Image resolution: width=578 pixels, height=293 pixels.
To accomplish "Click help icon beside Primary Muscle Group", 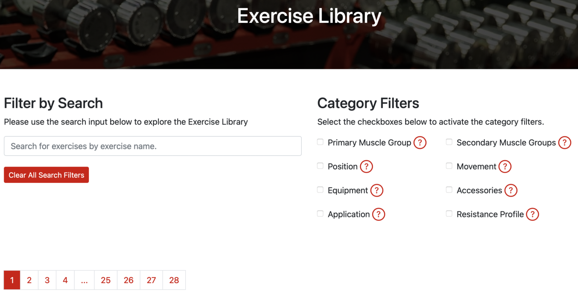I will (x=420, y=143).
